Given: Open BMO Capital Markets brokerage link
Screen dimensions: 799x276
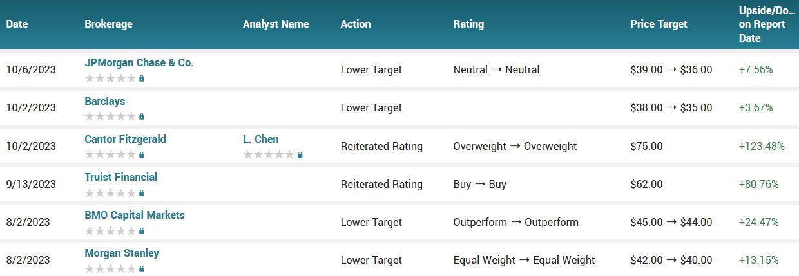Looking at the screenshot, I should [135, 215].
